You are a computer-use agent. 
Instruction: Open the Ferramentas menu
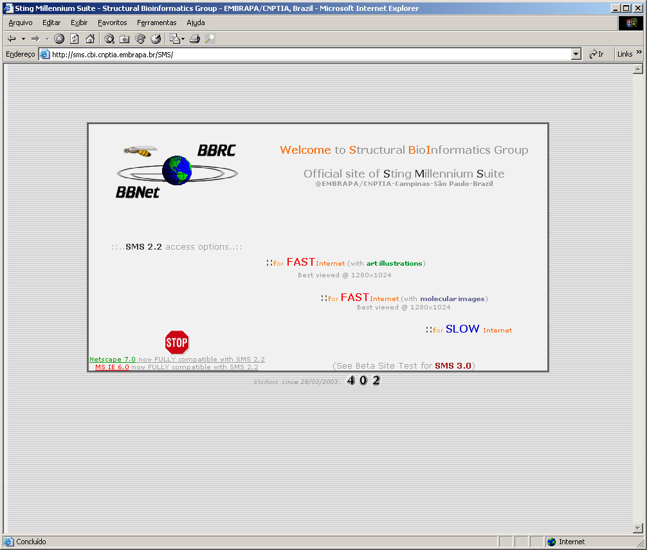point(156,23)
